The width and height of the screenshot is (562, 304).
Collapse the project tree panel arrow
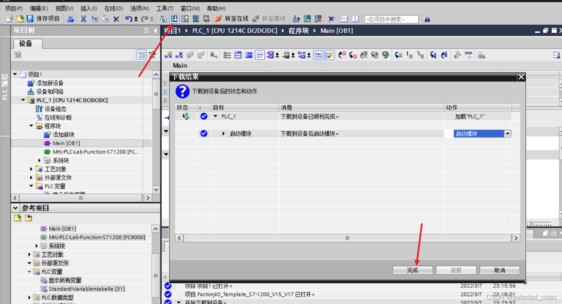[x=155, y=30]
